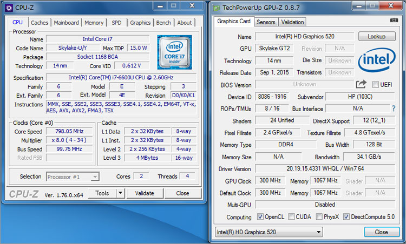Switch to the Caches tab

point(40,23)
